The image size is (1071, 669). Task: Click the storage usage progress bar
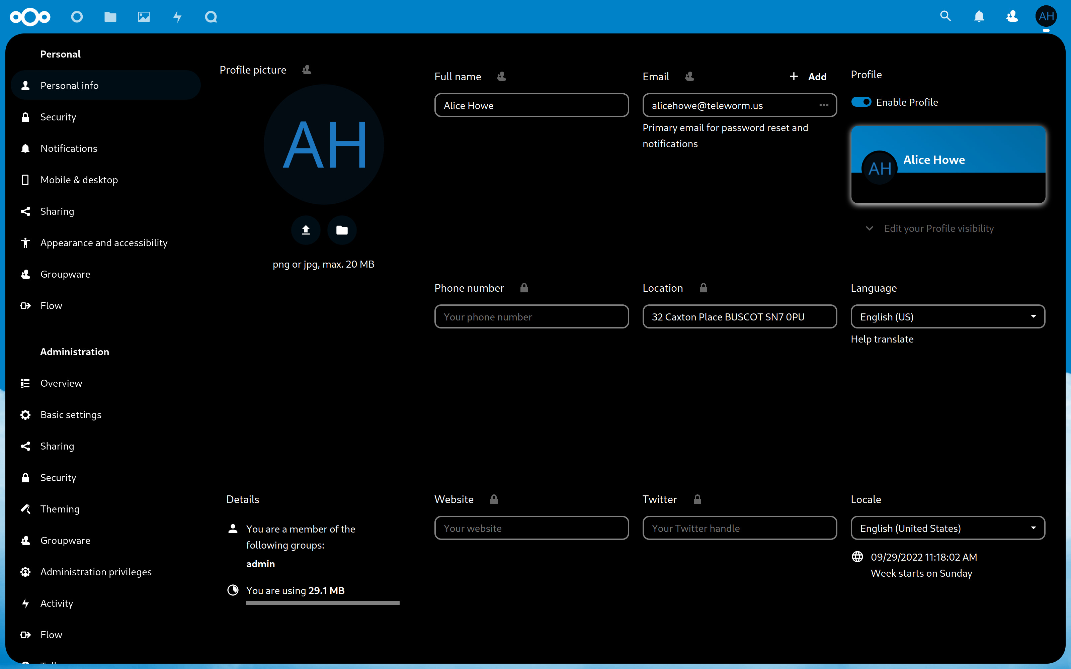[x=323, y=603]
